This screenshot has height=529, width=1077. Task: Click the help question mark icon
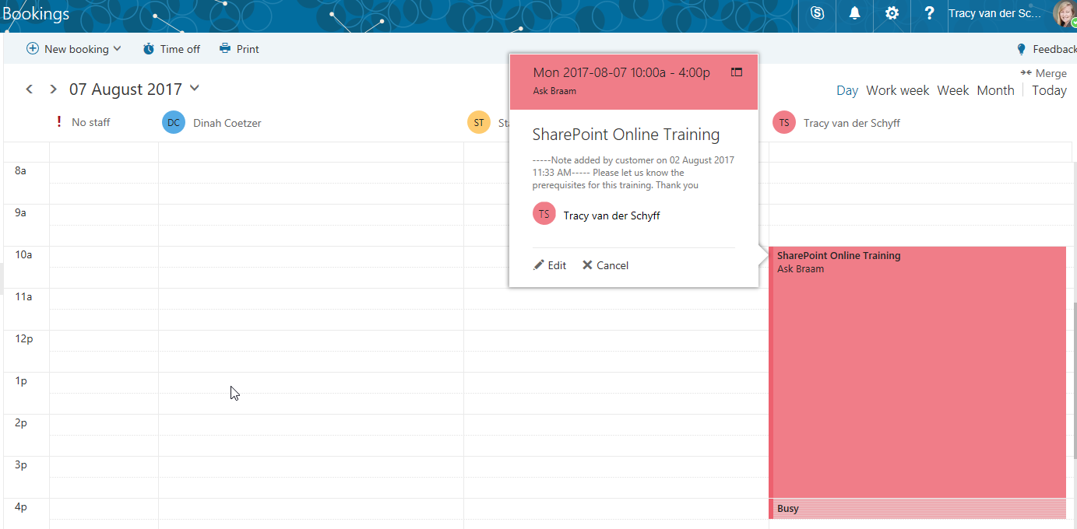[928, 13]
